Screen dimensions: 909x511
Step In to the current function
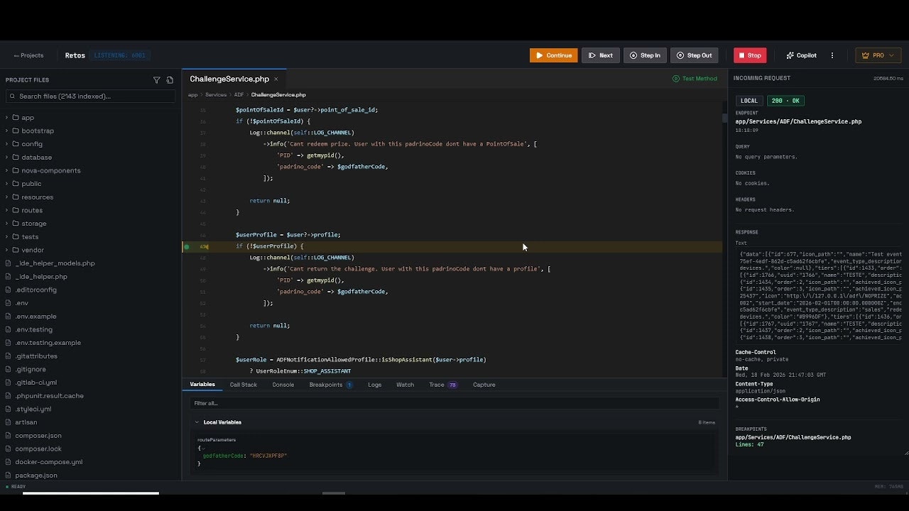[x=645, y=55]
